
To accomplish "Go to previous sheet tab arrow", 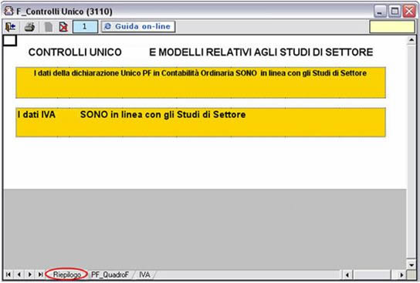I will coord(19,275).
